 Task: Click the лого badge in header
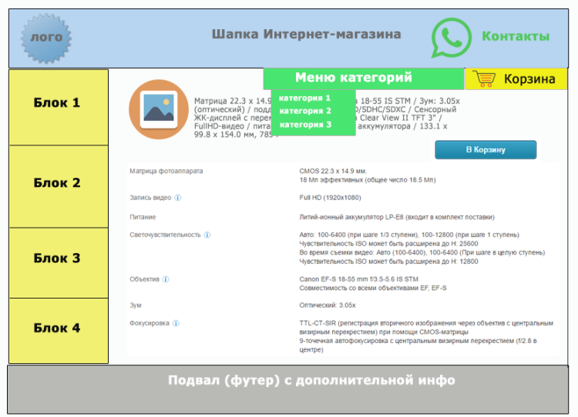tap(46, 38)
